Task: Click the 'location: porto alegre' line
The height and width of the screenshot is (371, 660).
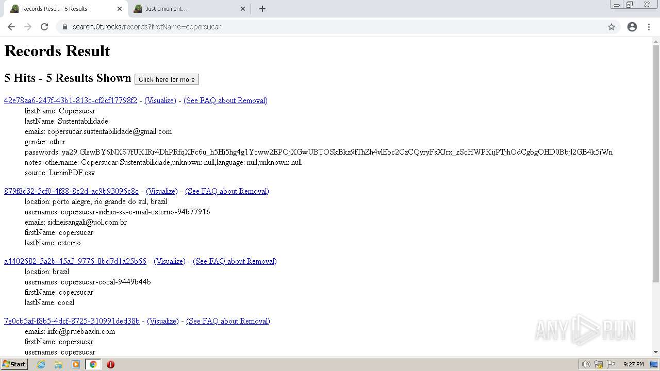Action: [x=96, y=201]
